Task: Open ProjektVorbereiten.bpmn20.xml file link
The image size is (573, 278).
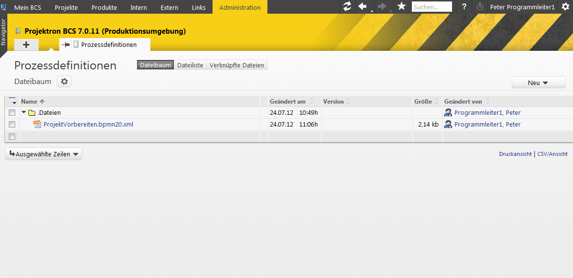Action: coord(88,124)
